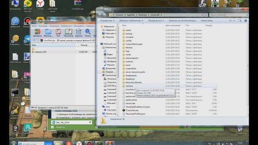Screen dimensions: 258x145
Task: Open 360 Total Security desktop shortcut
Action: 28,6
